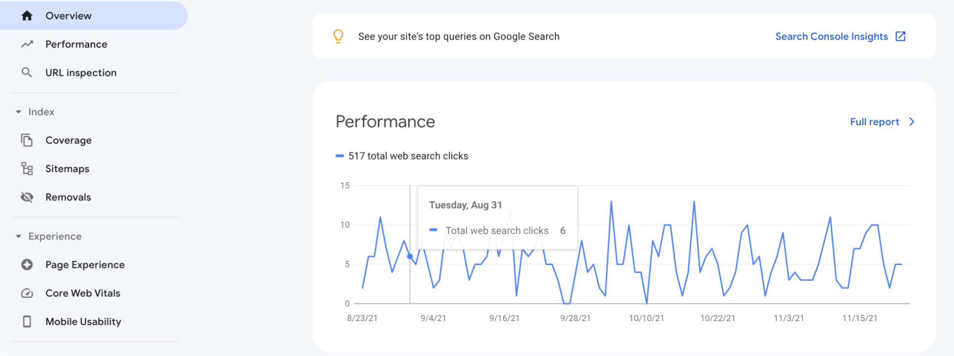The image size is (954, 356).
Task: Collapse the Index section arrow
Action: 19,112
